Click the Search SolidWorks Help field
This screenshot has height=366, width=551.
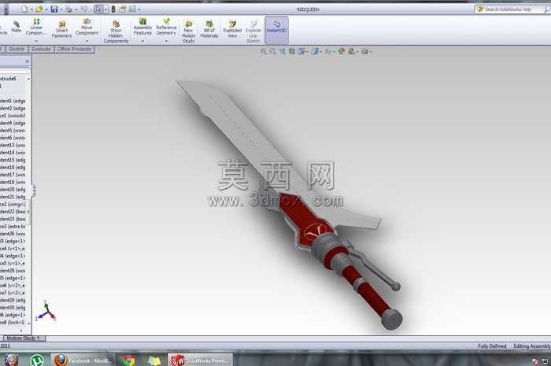tap(512, 9)
